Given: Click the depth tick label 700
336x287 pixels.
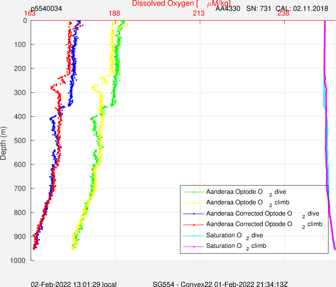Looking at the screenshot, I should point(20,189).
